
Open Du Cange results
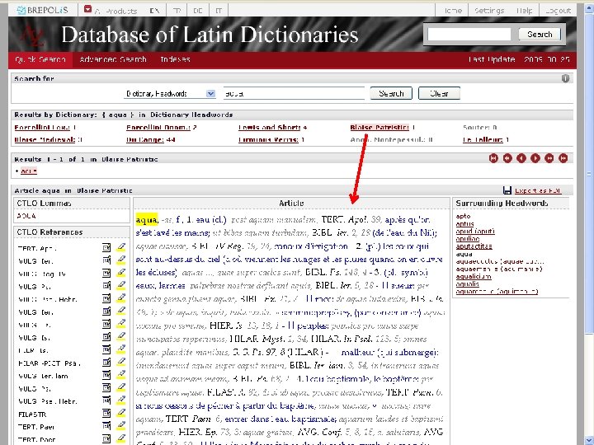tap(145, 139)
